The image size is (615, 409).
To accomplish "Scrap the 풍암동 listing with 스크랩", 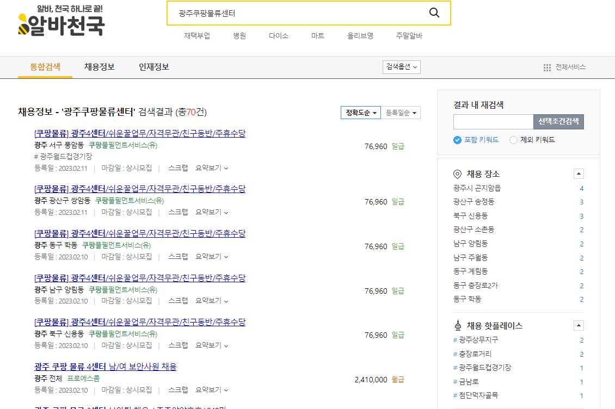I will point(178,168).
